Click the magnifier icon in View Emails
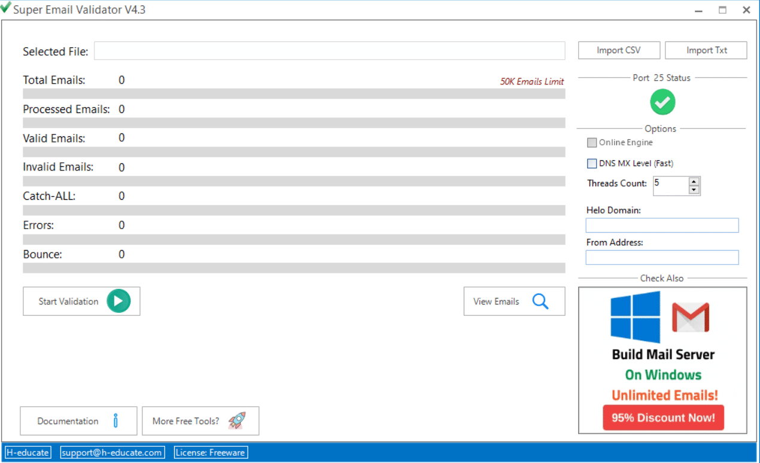Screen dimensions: 760x463 click(540, 301)
